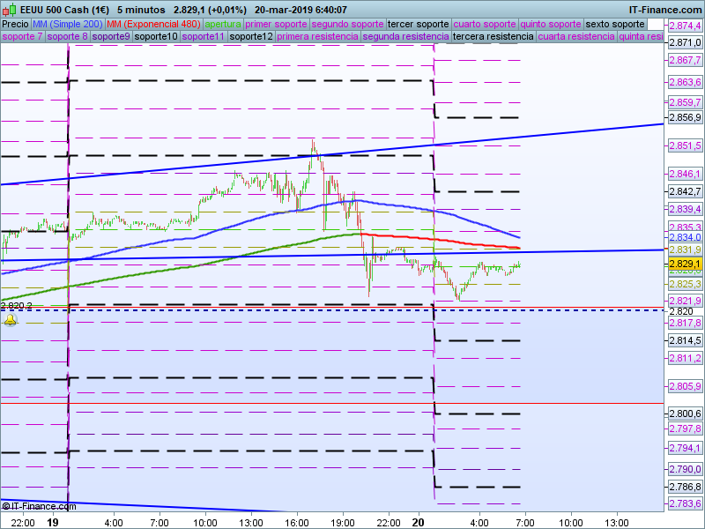Click the candlestick icon beside EEUU 500
This screenshot has width=705, height=529.
click(10, 10)
